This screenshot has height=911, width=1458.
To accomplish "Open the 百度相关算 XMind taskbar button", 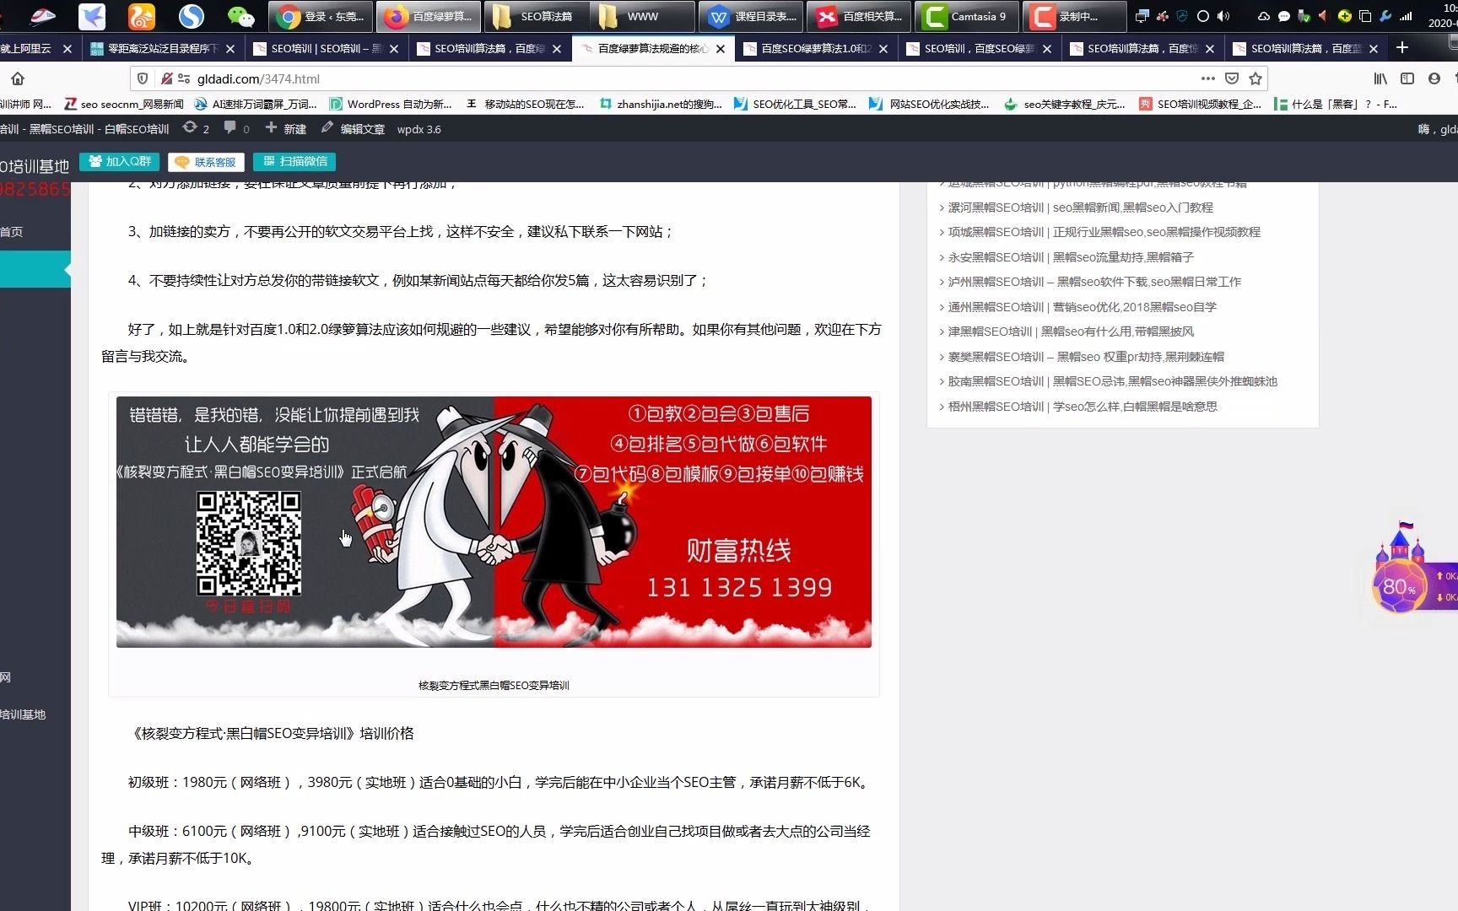I will 859,16.
